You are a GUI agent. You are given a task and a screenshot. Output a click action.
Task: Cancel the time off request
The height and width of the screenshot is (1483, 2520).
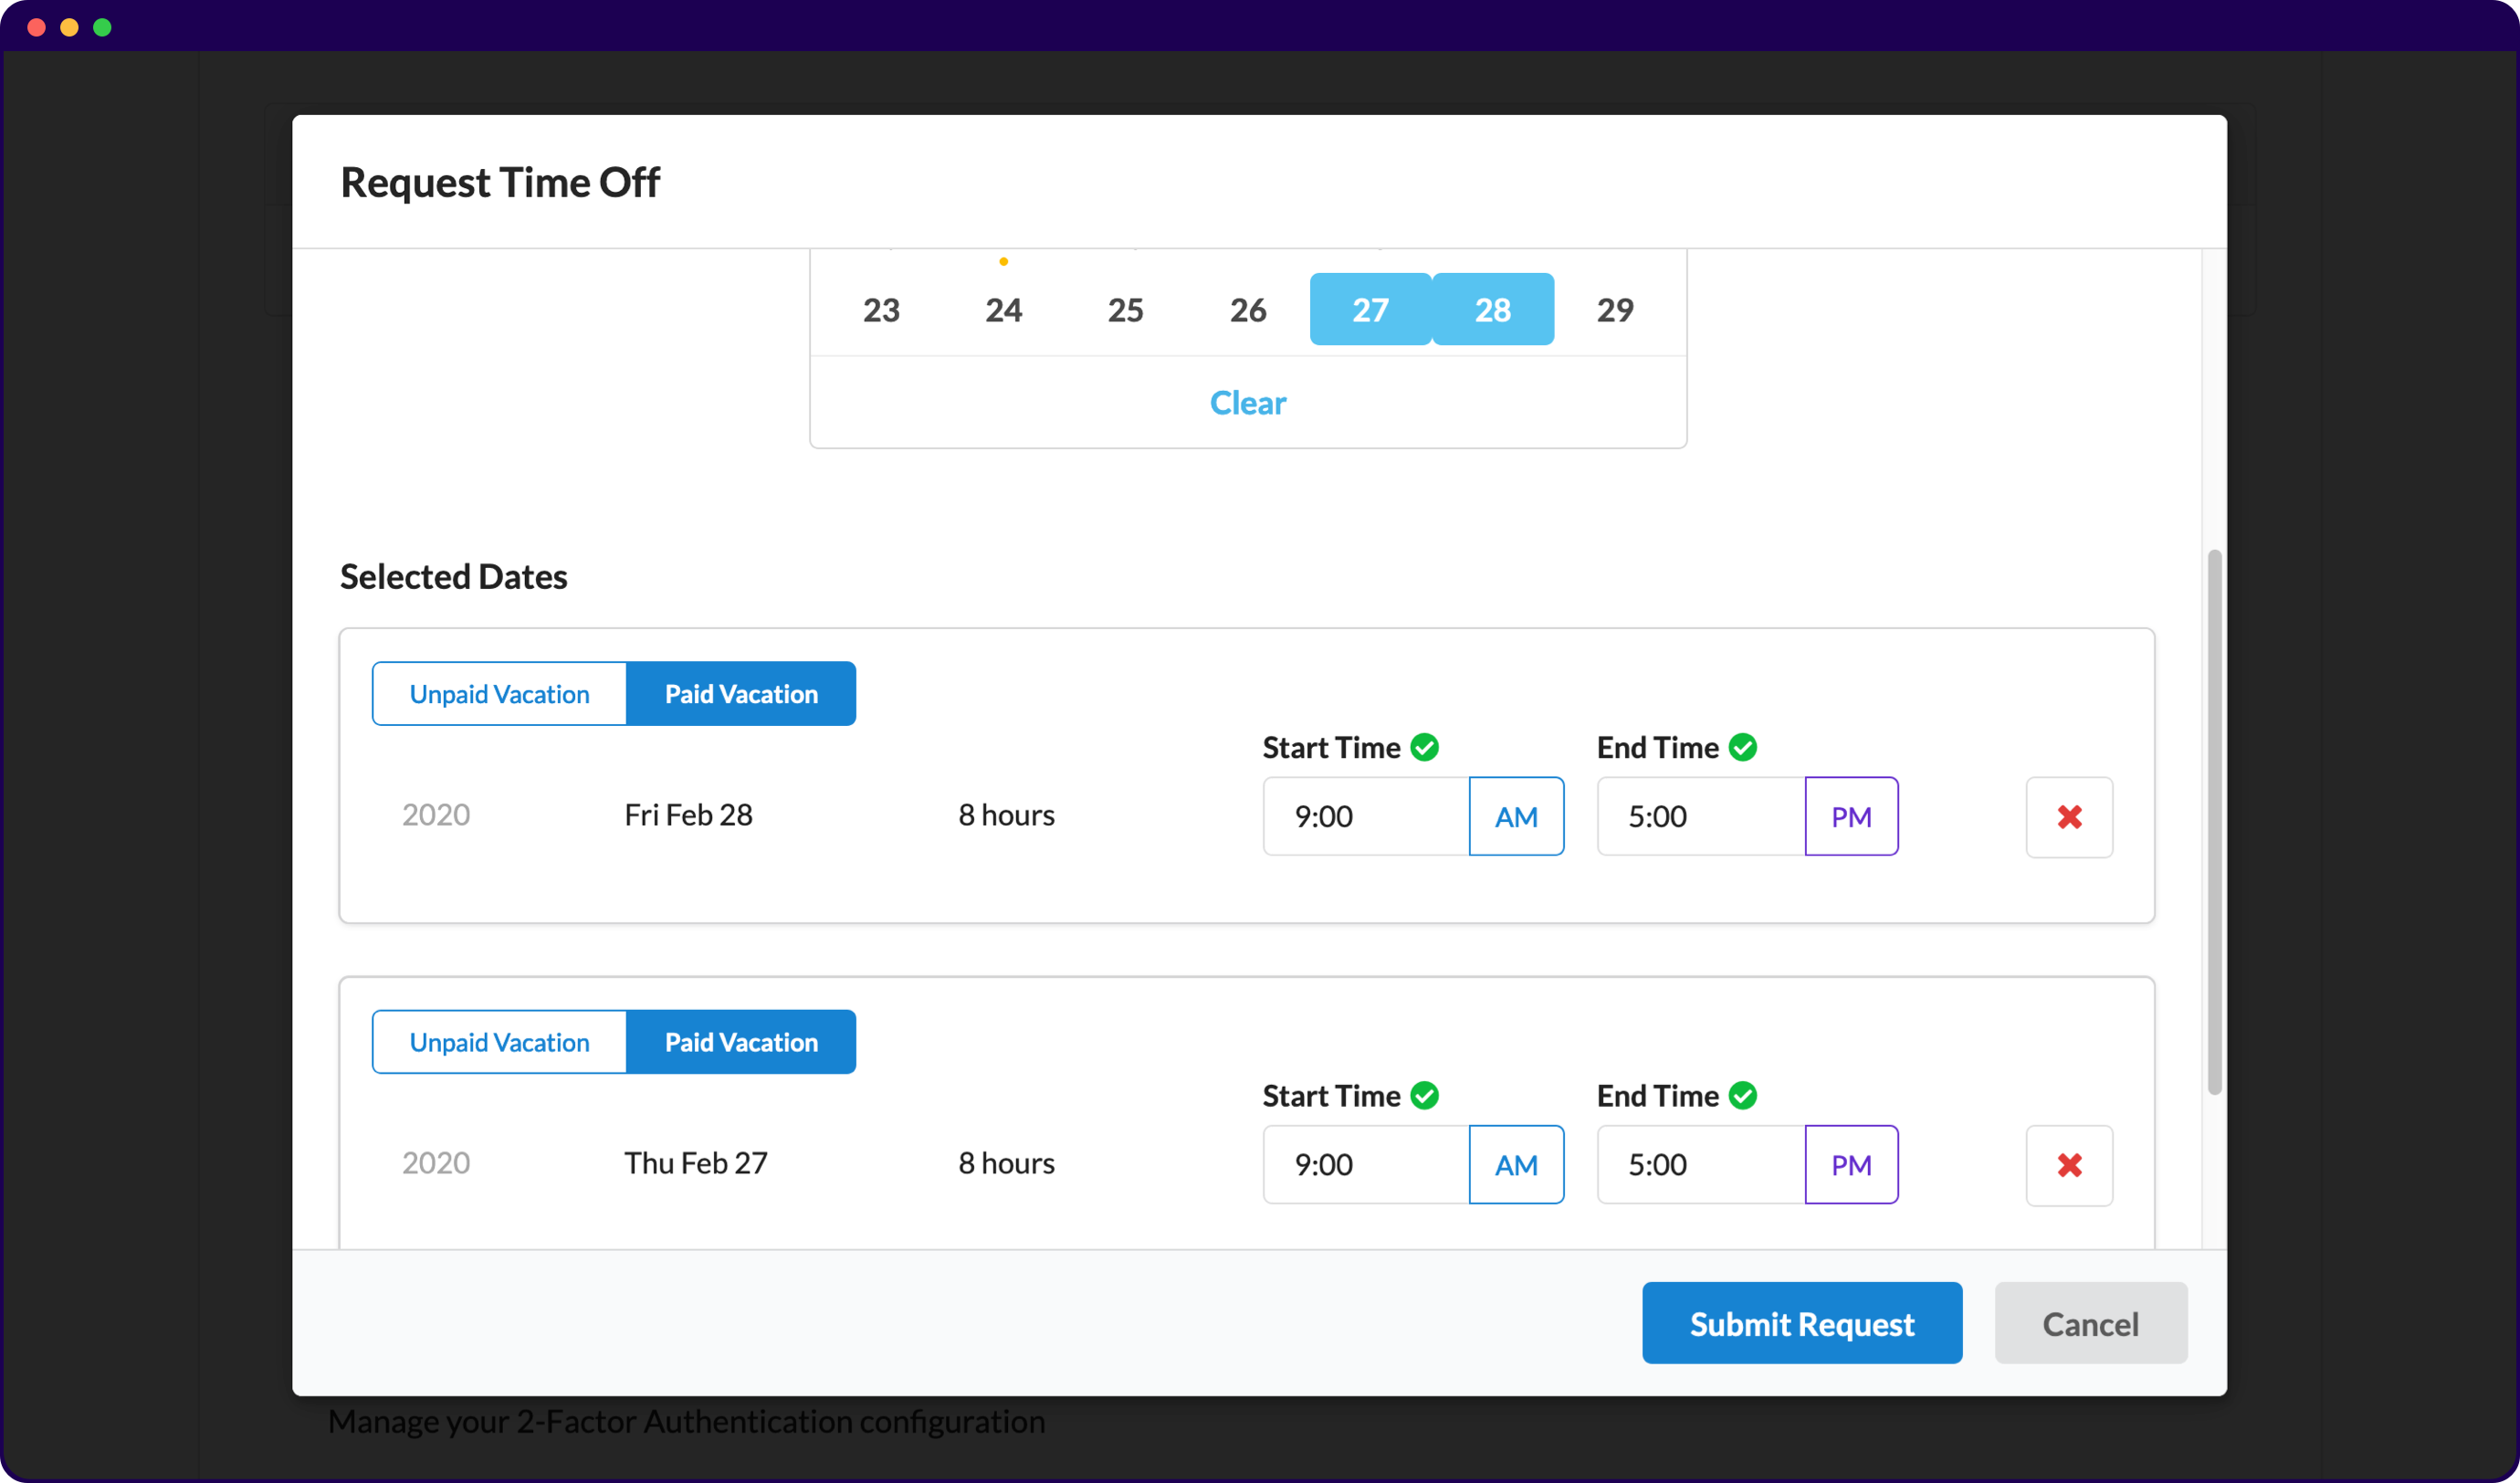(2089, 1323)
